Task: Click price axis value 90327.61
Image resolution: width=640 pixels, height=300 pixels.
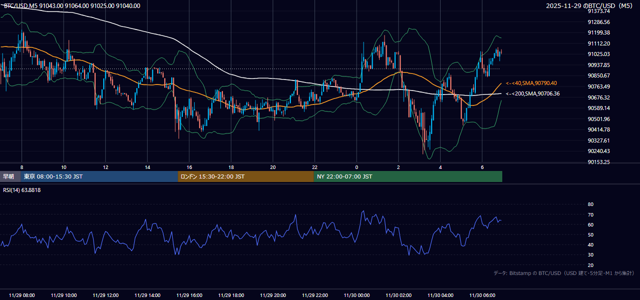Action: point(598,140)
